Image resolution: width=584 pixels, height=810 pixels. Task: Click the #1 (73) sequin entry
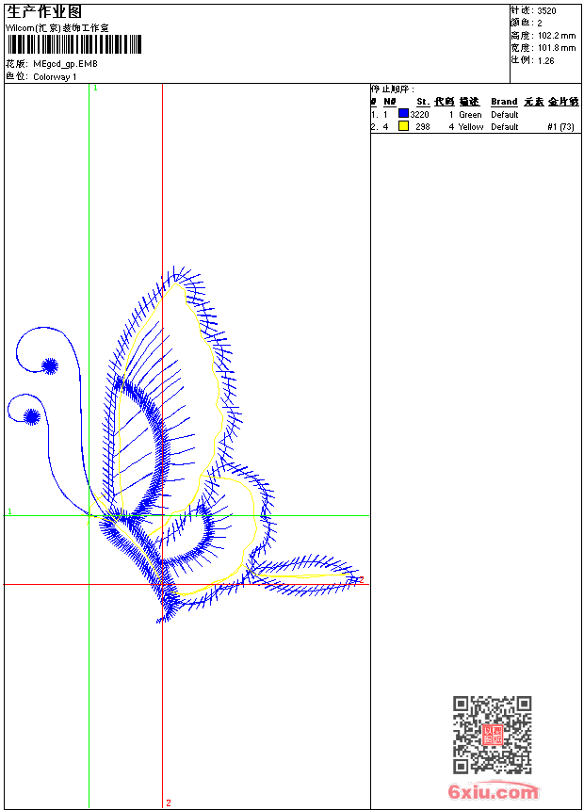tap(560, 126)
